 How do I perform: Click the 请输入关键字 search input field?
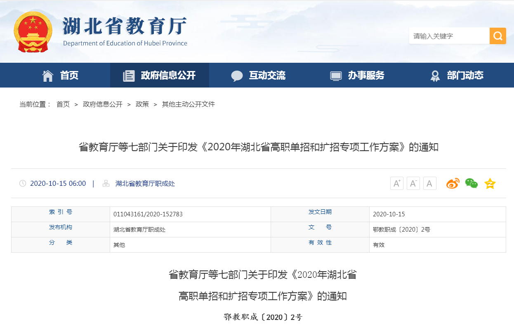click(449, 36)
